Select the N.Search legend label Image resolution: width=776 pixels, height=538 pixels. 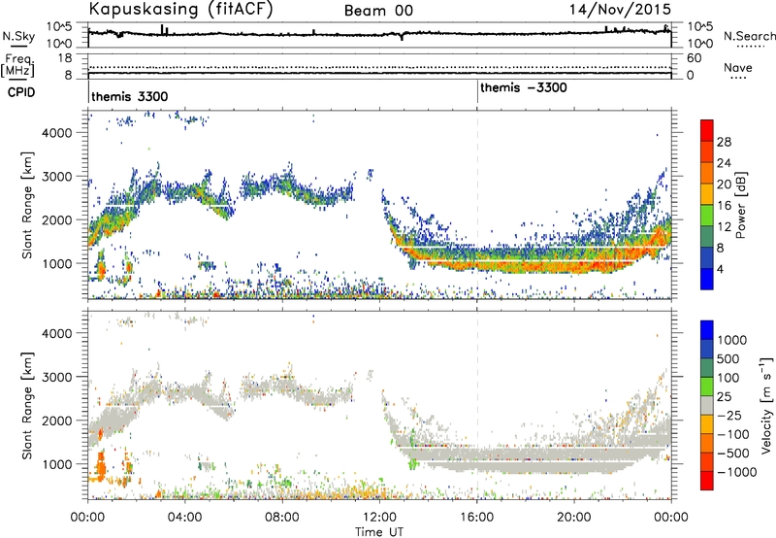point(750,36)
